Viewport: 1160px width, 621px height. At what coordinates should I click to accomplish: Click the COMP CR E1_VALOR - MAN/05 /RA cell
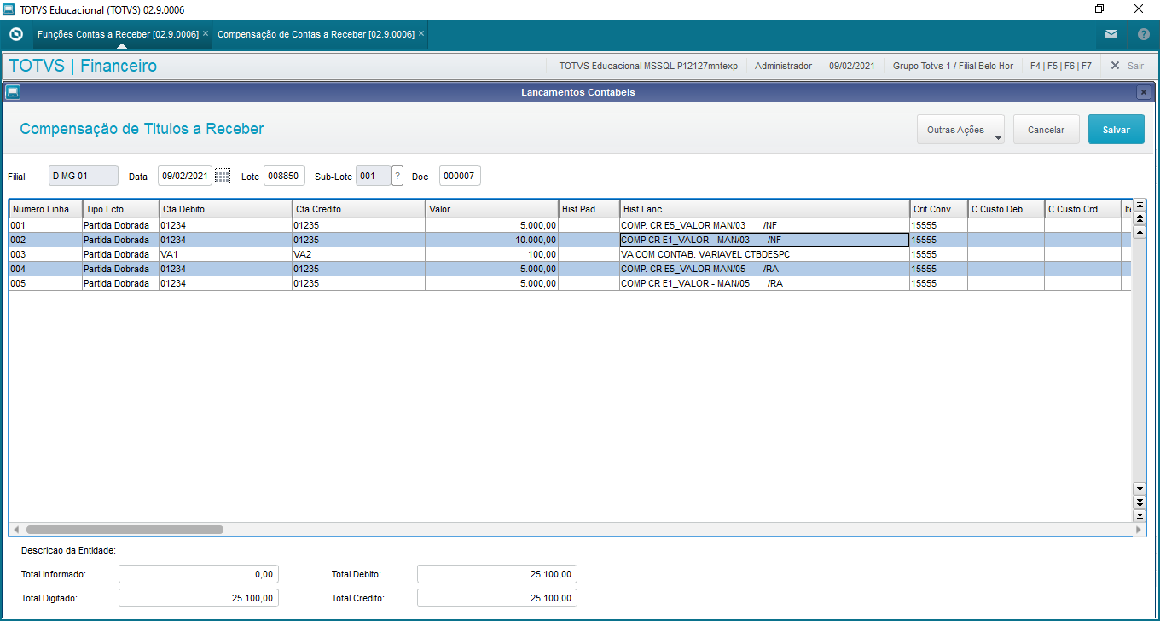[x=764, y=283]
